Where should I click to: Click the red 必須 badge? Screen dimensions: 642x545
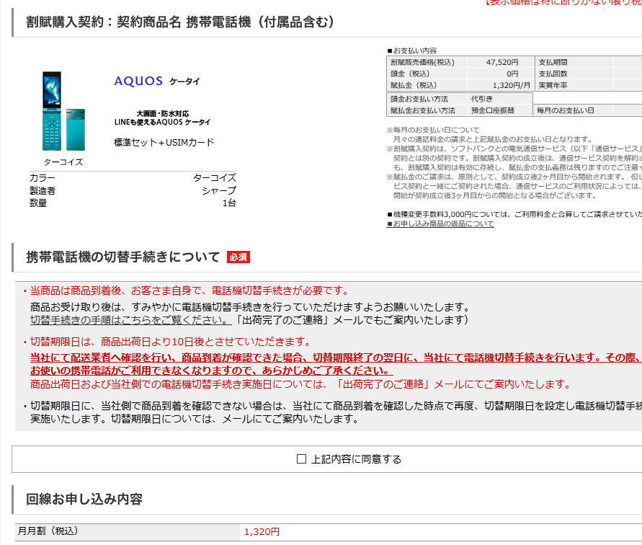point(238,257)
